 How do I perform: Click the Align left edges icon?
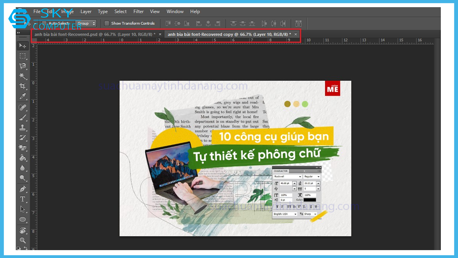point(199,24)
